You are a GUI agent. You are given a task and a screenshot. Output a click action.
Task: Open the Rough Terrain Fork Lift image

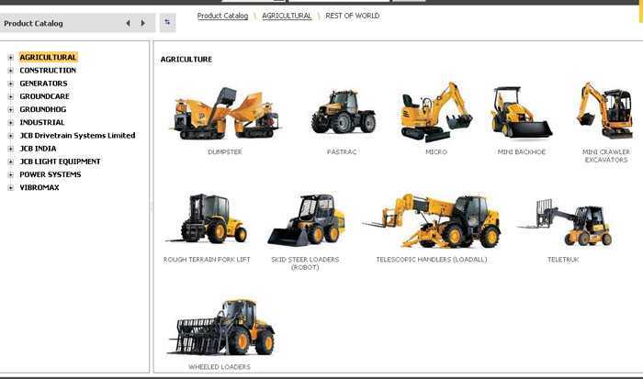207,219
